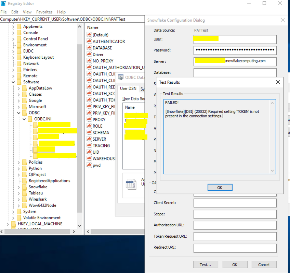
Task: Click Cancel in Snowflake Configuration Dialog
Action: (x=263, y=265)
